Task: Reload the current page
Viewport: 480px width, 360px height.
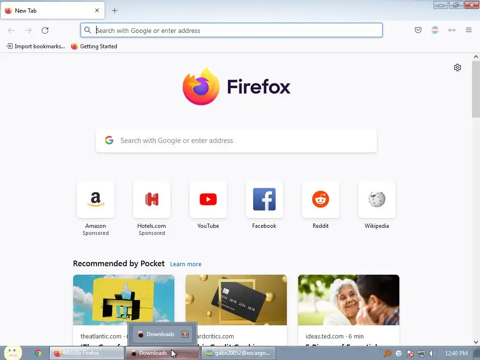Action: click(x=45, y=30)
